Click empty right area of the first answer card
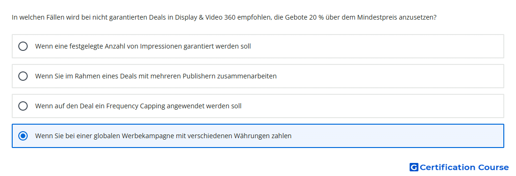This screenshot has width=516, height=176. (x=379, y=46)
